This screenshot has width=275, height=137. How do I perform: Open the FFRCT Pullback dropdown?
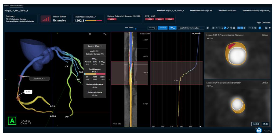(196, 33)
